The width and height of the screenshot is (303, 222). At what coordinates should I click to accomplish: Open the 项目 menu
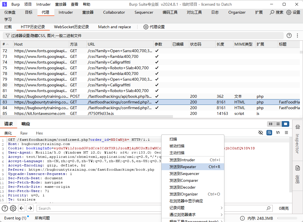[28, 4]
